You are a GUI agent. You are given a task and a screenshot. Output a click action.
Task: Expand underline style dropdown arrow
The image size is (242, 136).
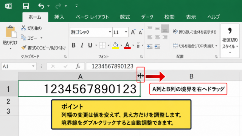click(96, 45)
